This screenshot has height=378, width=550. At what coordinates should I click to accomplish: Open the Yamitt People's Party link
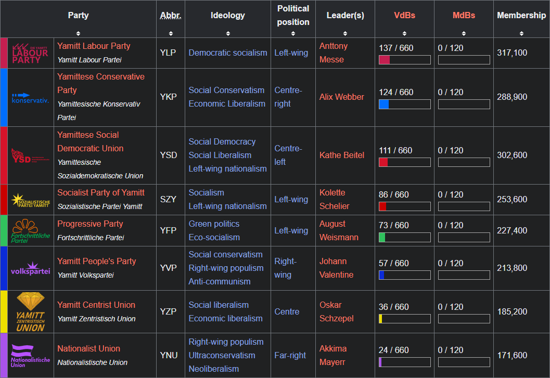pos(96,261)
